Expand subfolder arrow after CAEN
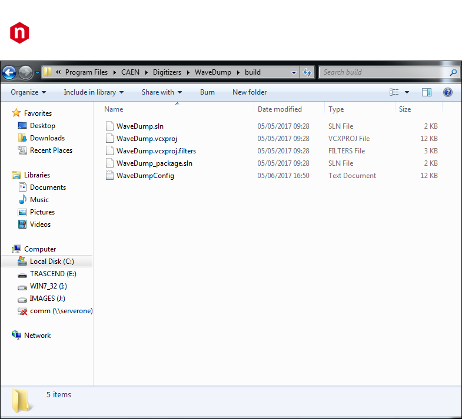Screen dimensions: 462x419 coord(146,72)
